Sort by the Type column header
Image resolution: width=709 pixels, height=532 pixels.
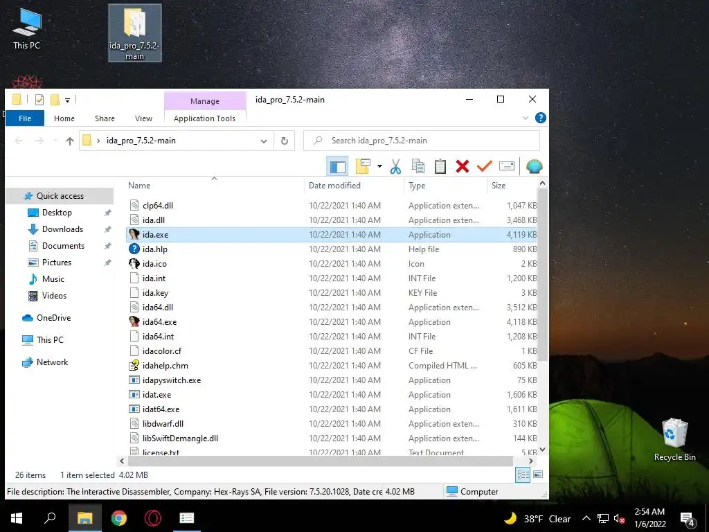tap(445, 186)
